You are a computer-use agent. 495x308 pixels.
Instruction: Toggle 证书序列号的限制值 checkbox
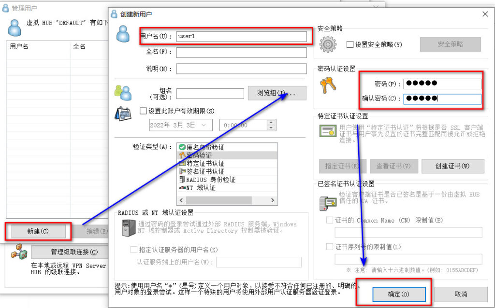coord(330,247)
